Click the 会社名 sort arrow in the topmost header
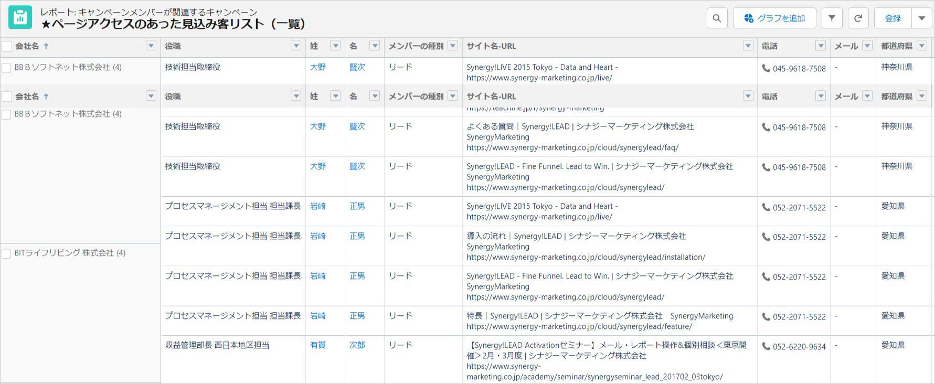This screenshot has width=935, height=384. tap(46, 46)
